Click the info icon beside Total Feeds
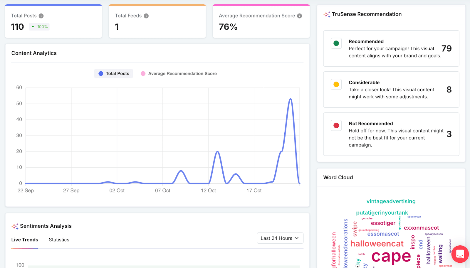Image resolution: width=470 pixels, height=268 pixels. point(146,16)
